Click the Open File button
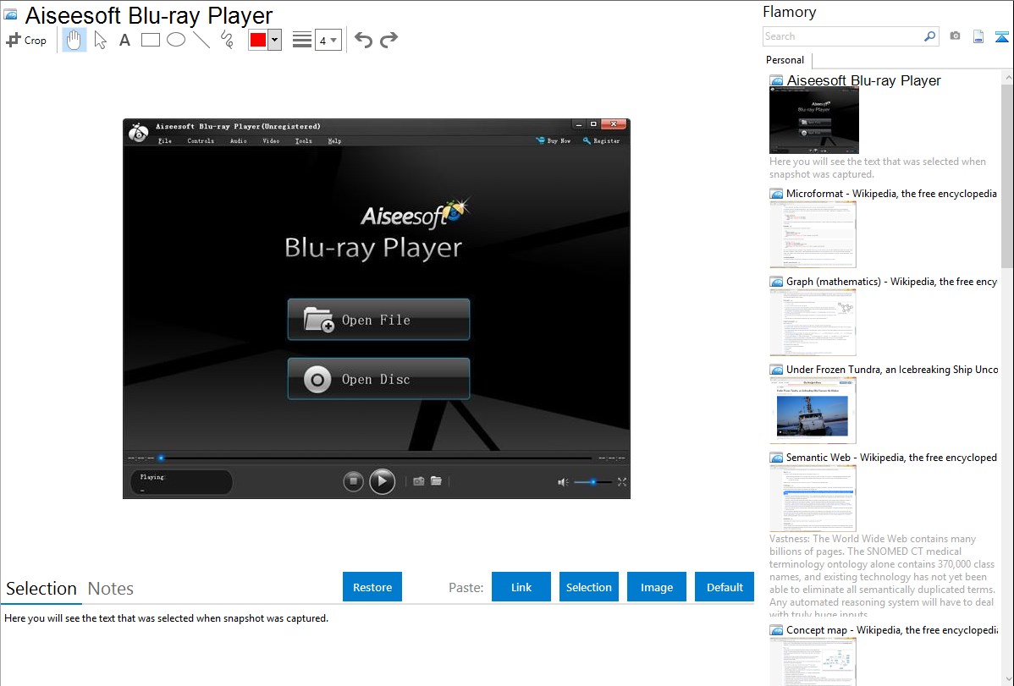1014x686 pixels. (378, 320)
